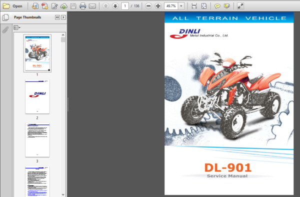Click the thumbnail scrollbar down arrow
The image size is (300, 197).
click(x=63, y=194)
